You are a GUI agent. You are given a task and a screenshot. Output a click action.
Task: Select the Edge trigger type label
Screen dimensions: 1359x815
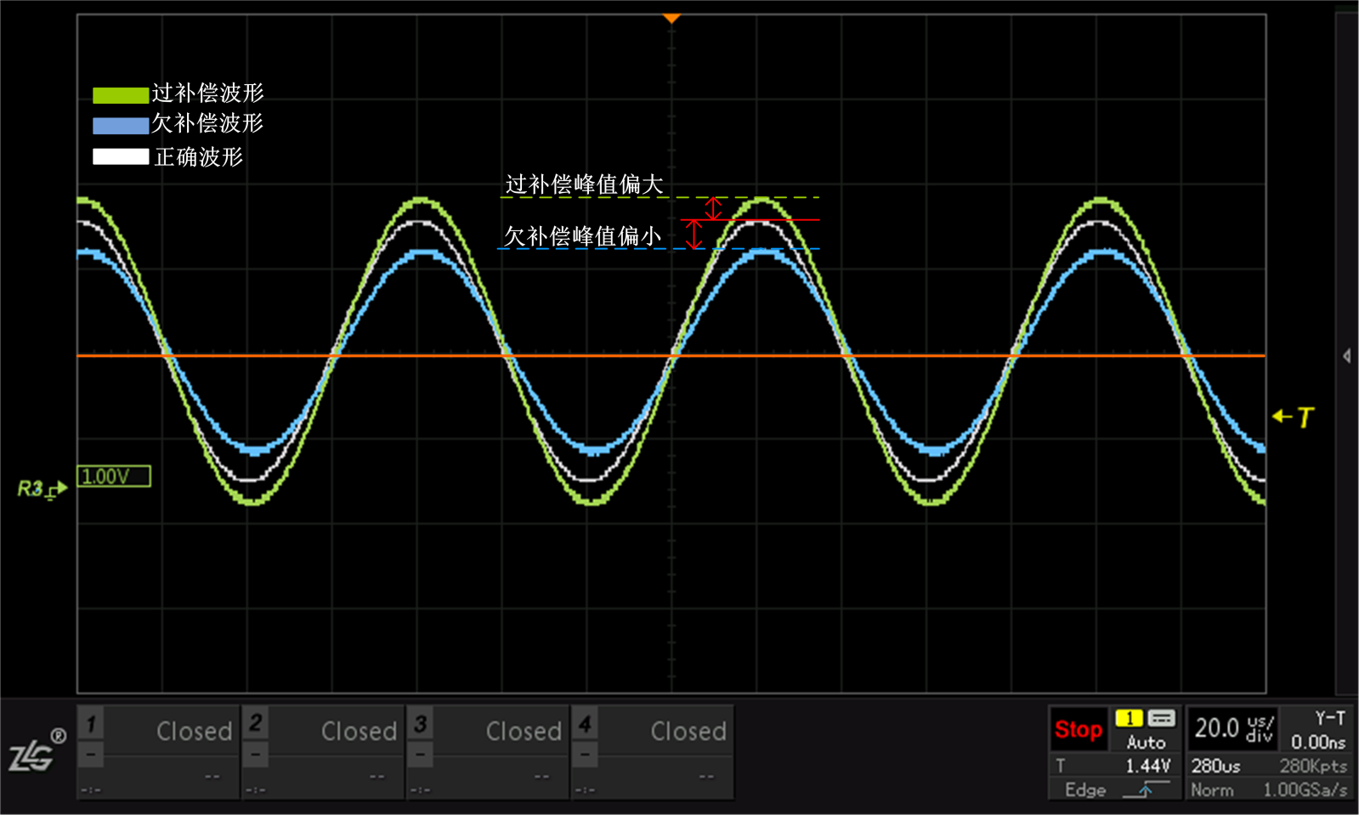pos(1085,790)
